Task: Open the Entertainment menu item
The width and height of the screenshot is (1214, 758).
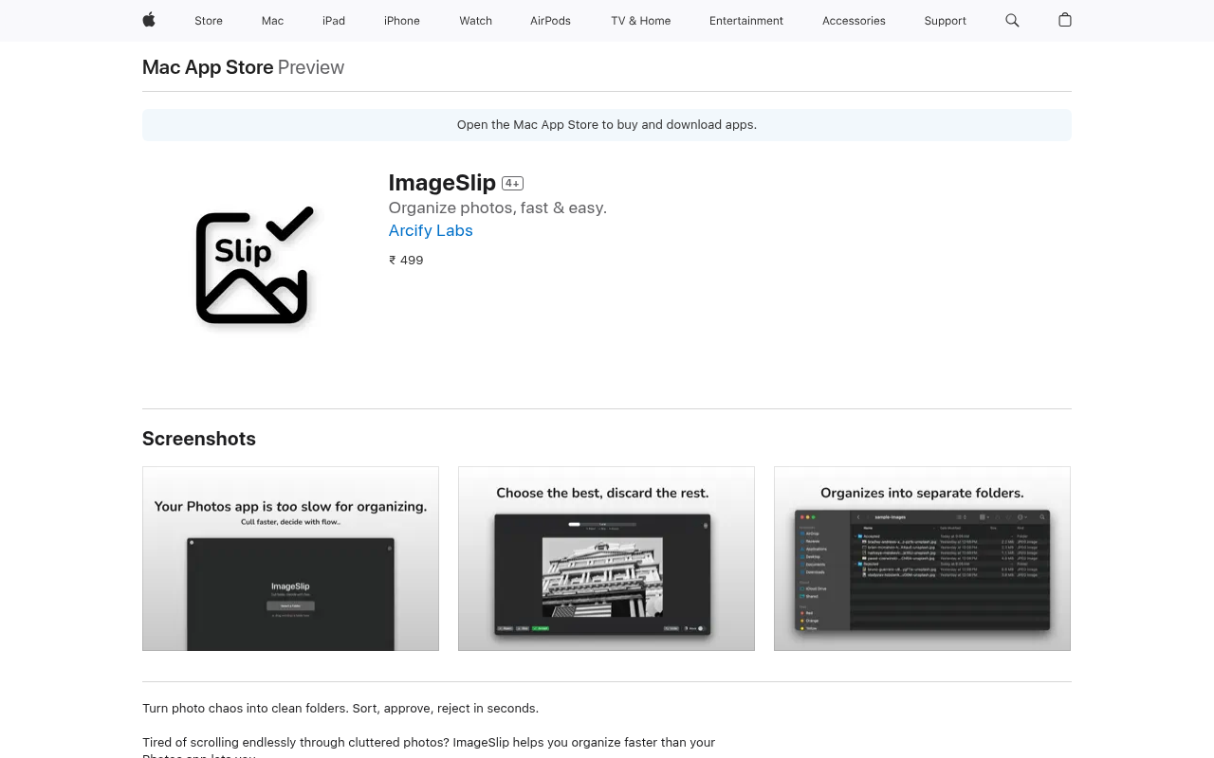Action: point(745,21)
